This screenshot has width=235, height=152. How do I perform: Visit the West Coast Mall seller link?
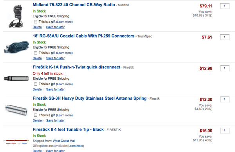[64, 141]
